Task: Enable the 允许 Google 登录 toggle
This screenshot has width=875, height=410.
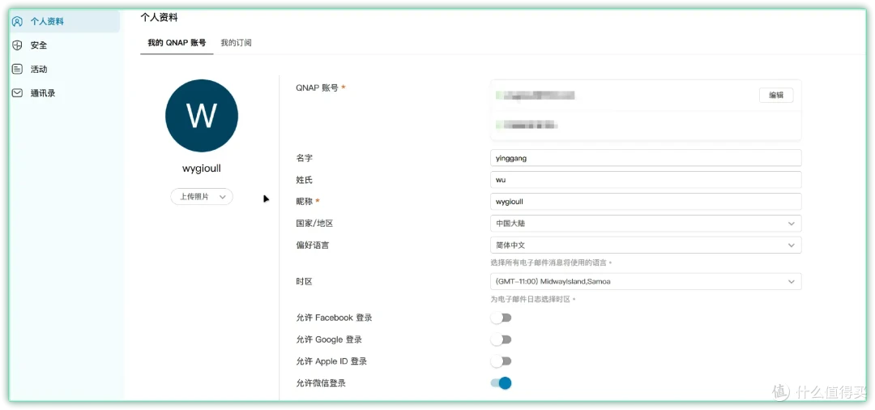Action: click(502, 340)
